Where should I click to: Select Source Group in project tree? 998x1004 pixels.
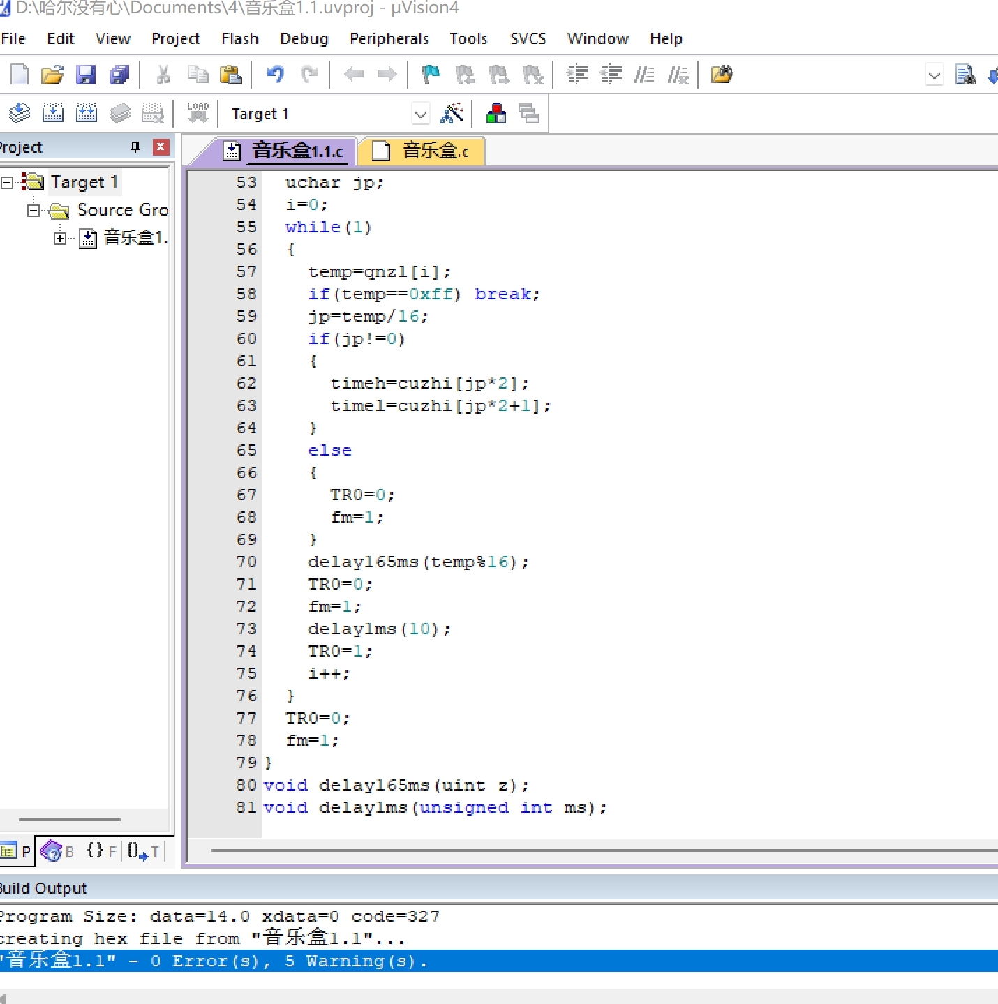pyautogui.click(x=123, y=210)
